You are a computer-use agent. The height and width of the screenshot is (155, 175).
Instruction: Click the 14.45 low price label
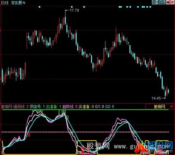[x=156, y=98]
